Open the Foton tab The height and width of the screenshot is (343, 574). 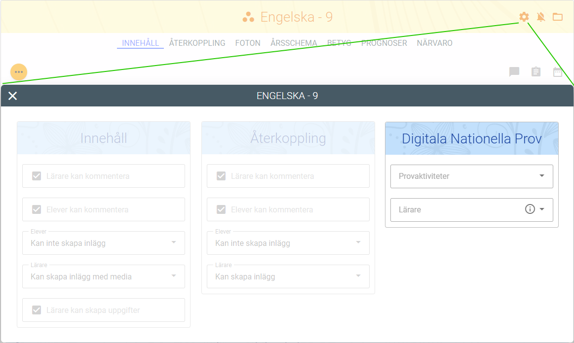(248, 43)
